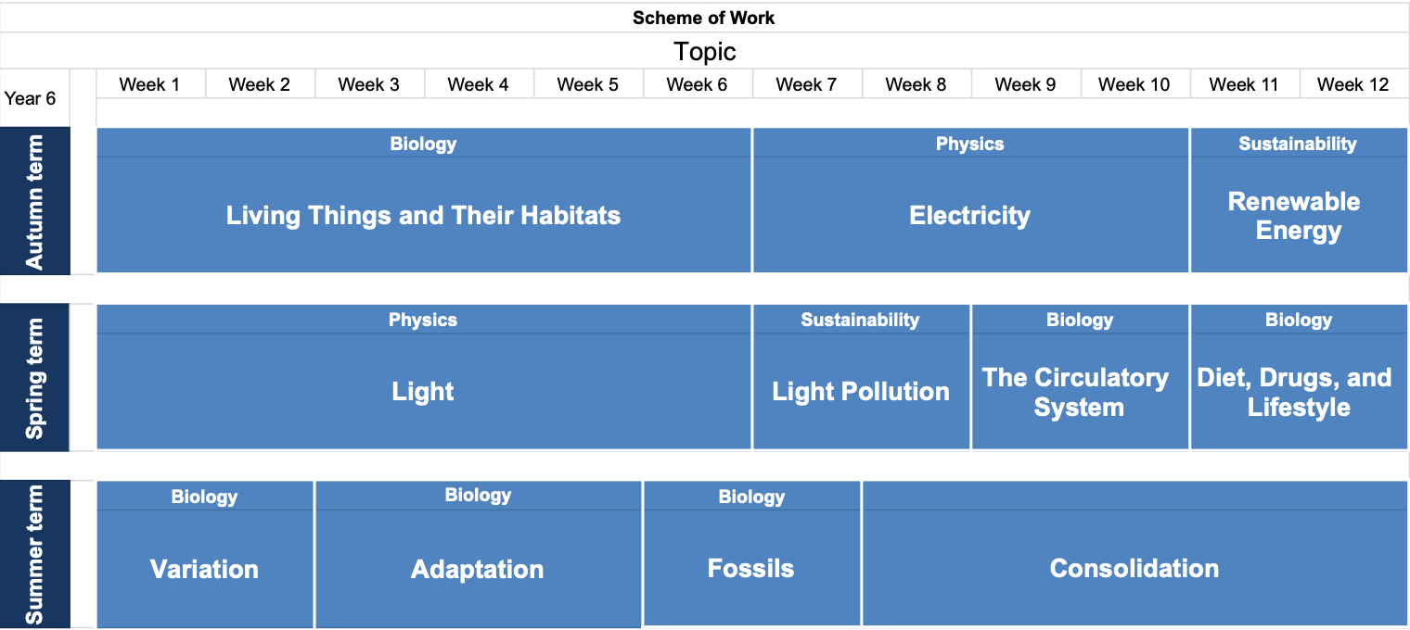Click The Circulatory System block

(1079, 392)
